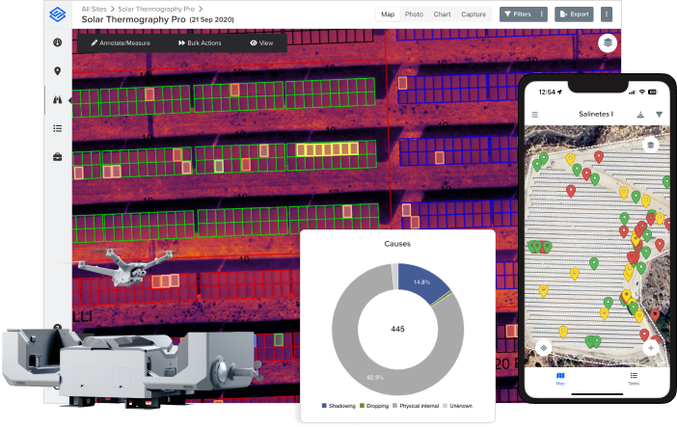This screenshot has width=677, height=427.
Task: Tap the locate crosshair button on phone map
Action: (544, 348)
